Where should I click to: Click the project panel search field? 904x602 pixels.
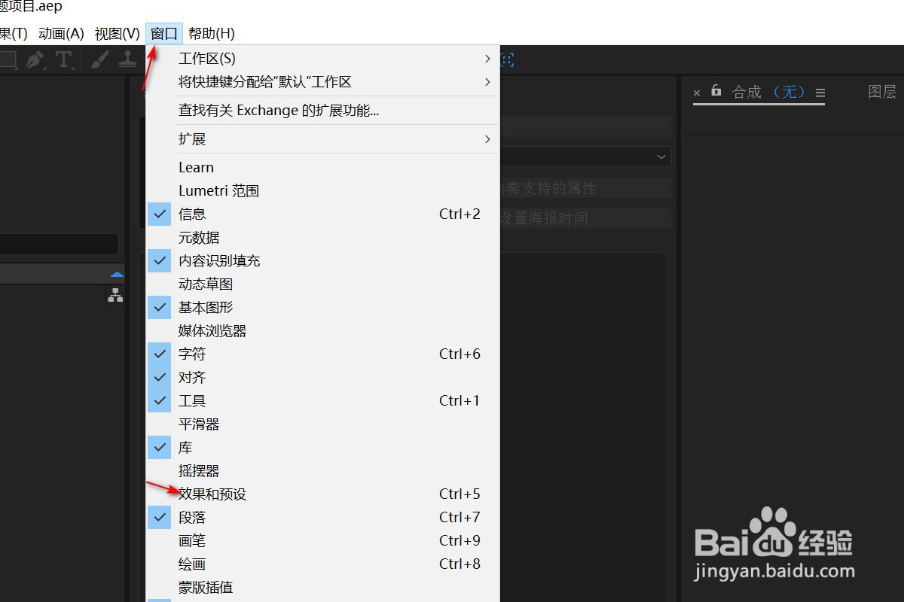click(x=59, y=244)
